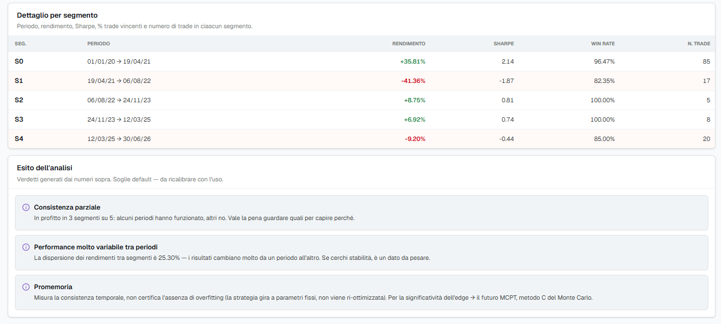Click the SEG. column header

point(20,44)
